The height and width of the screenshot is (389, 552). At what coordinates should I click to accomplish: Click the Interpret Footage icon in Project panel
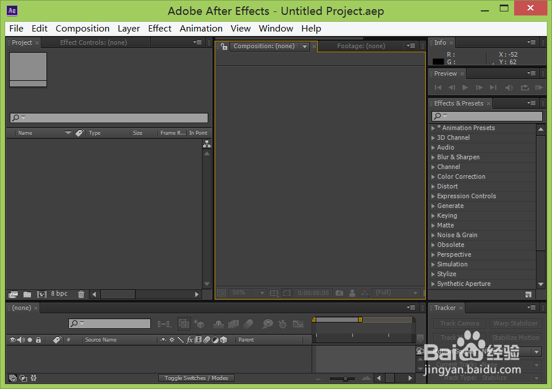pos(13,294)
